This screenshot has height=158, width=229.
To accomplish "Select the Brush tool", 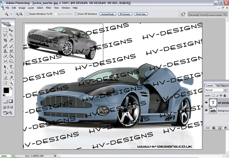I will pyautogui.click(x=11, y=46).
